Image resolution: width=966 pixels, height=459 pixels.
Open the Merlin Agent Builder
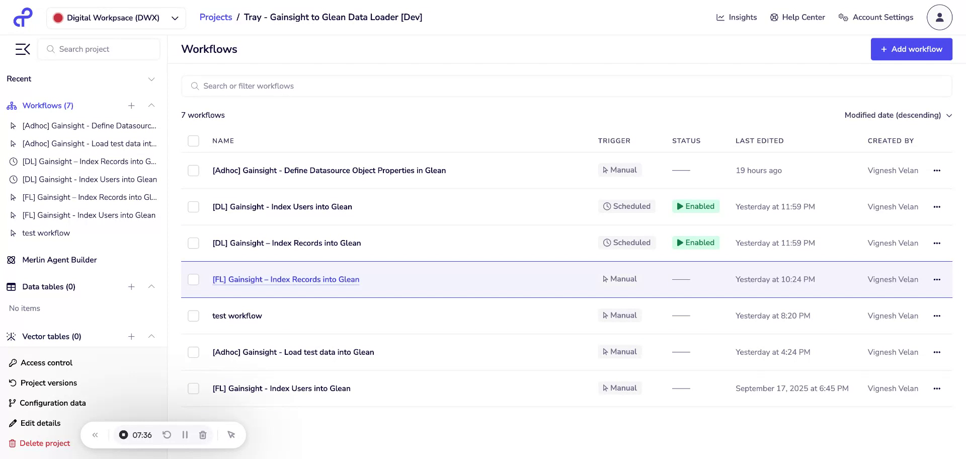click(x=59, y=260)
